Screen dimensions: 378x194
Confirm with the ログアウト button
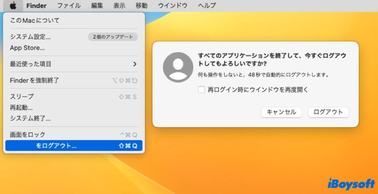(328, 112)
